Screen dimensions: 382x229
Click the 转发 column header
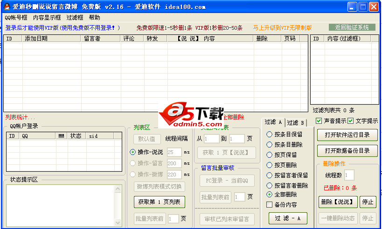click(x=155, y=39)
